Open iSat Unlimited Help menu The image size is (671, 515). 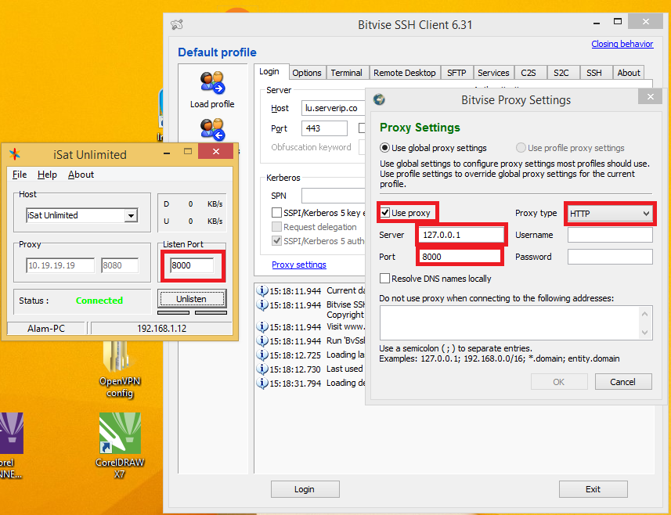47,175
